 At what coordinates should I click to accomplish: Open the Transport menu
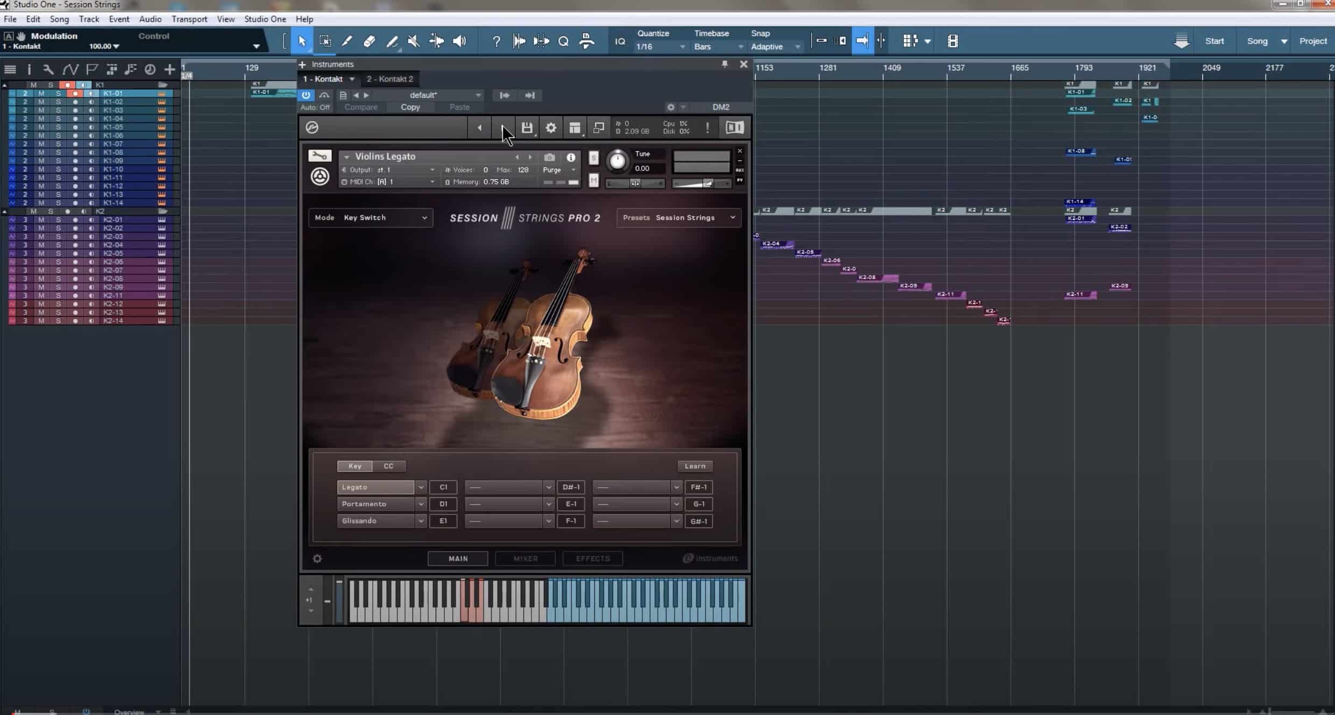[189, 19]
